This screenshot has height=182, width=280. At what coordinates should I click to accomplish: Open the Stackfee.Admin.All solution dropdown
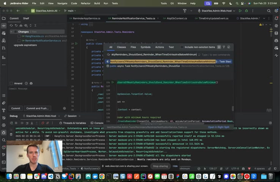click(x=46, y=11)
